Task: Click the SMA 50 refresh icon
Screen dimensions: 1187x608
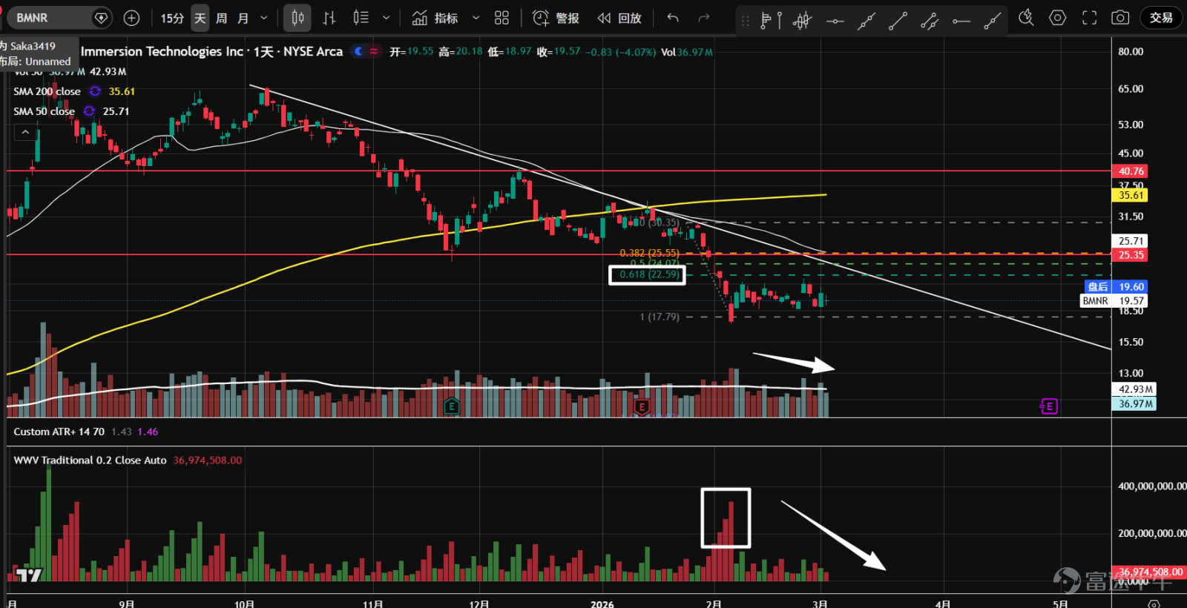Action: [x=89, y=111]
